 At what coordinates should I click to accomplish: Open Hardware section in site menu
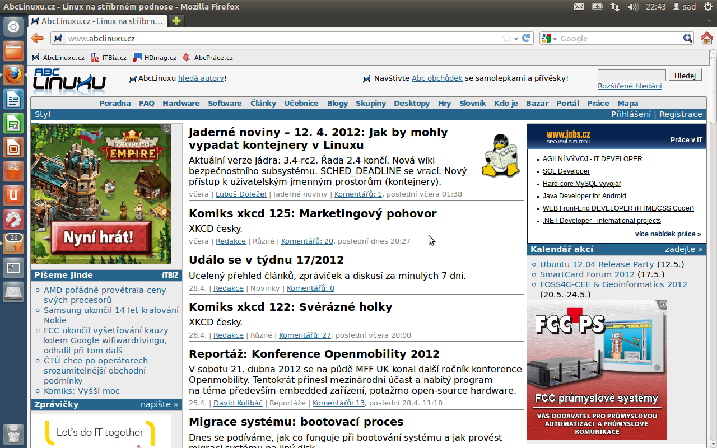181,103
